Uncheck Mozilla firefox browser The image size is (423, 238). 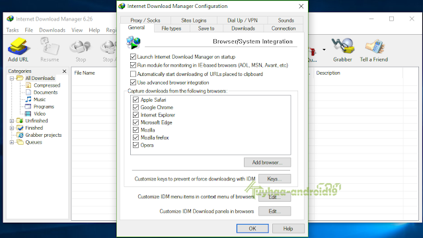(135, 138)
